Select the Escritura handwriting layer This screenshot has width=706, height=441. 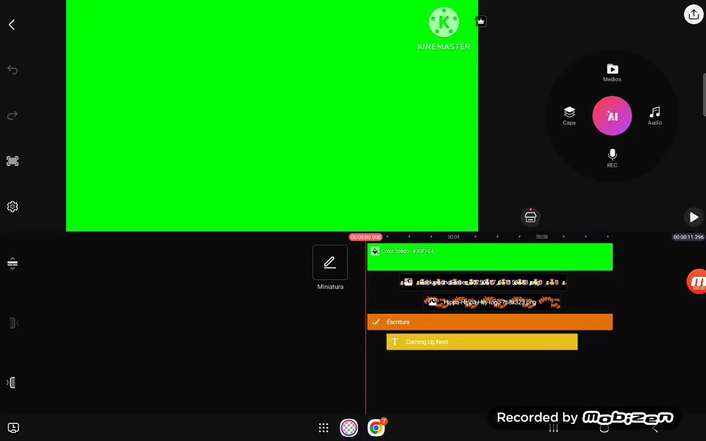(490, 322)
